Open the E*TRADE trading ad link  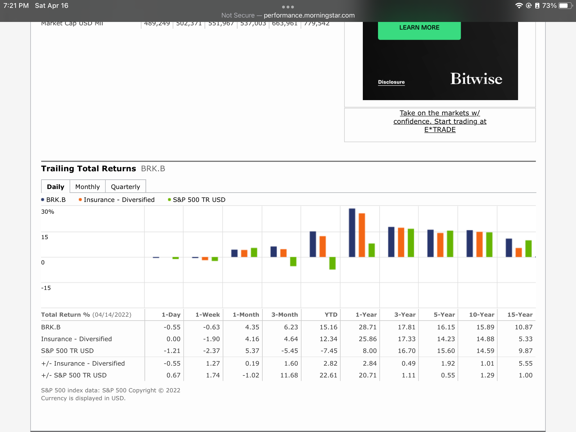click(x=440, y=121)
